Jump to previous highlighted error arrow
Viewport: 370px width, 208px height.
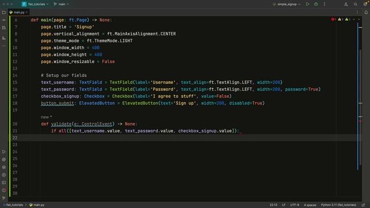pos(354,19)
